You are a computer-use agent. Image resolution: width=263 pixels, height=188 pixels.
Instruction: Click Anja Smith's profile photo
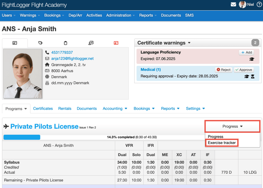pyautogui.click(x=22, y=73)
